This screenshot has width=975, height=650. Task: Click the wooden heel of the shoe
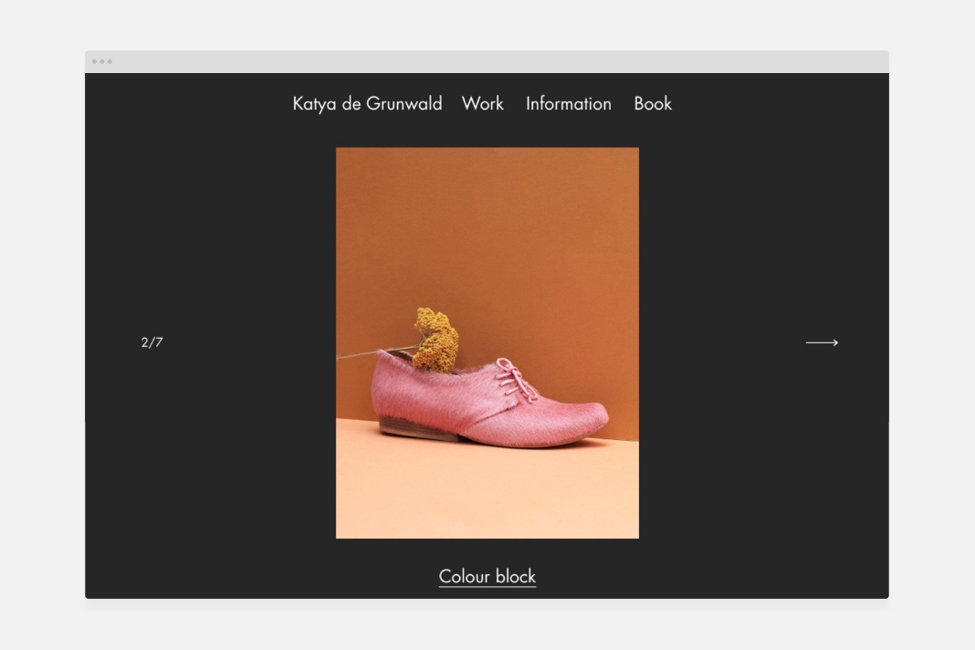418,428
